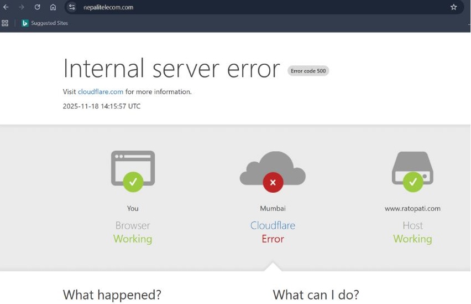Open the apps grid in bookmarks bar
This screenshot has height=304, width=471.
click(x=5, y=23)
